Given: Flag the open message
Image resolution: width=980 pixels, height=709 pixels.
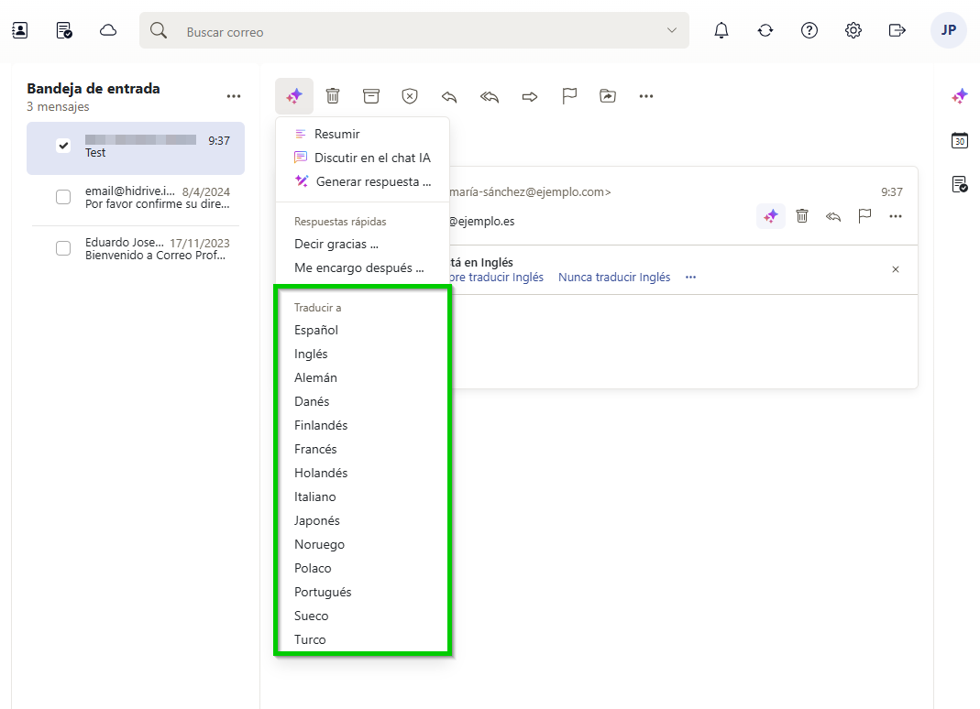Looking at the screenshot, I should 569,95.
